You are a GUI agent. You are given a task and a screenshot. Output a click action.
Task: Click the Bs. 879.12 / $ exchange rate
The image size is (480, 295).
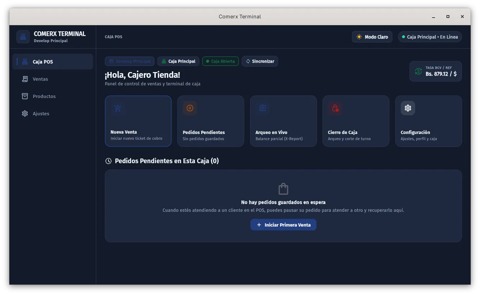point(441,74)
